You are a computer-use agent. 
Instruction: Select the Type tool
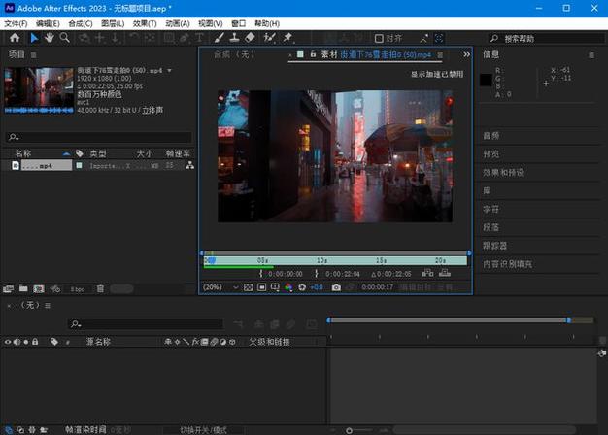click(199, 38)
